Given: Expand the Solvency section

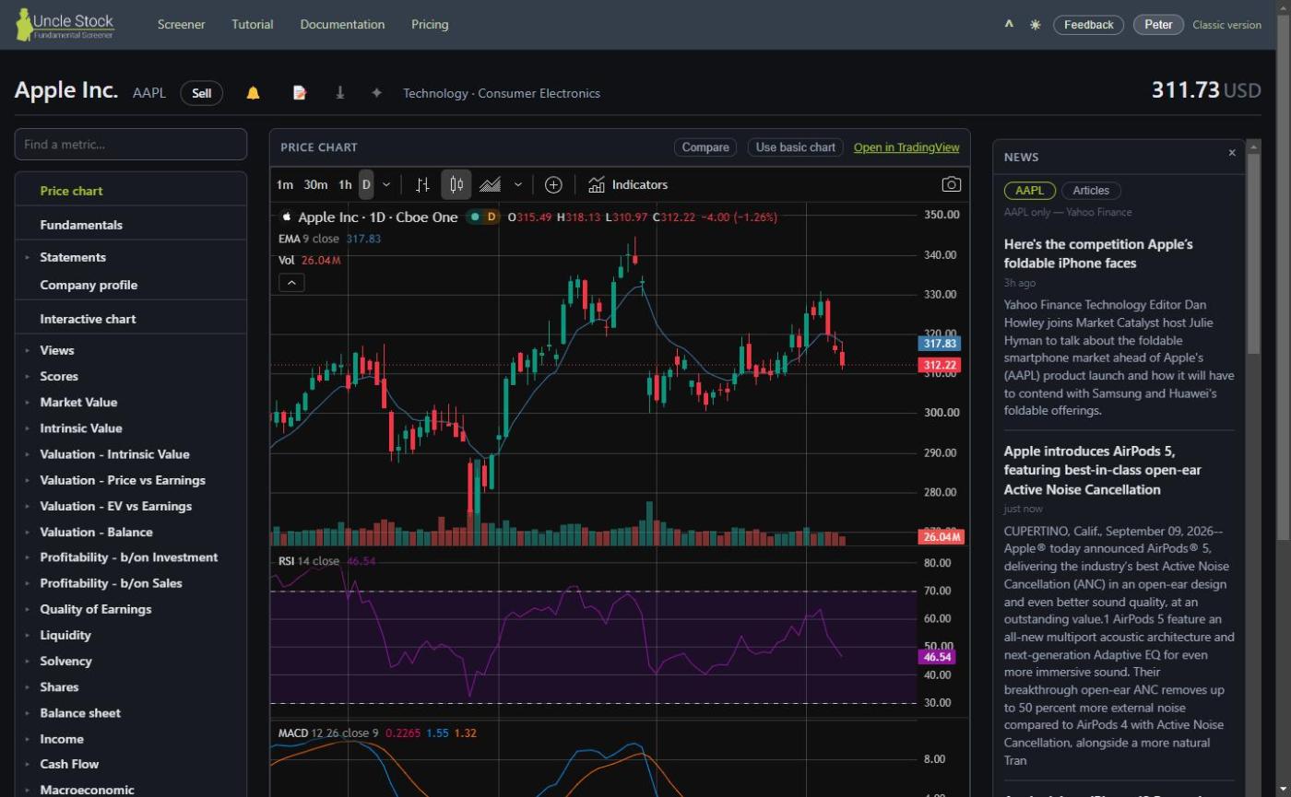Looking at the screenshot, I should click(65, 661).
